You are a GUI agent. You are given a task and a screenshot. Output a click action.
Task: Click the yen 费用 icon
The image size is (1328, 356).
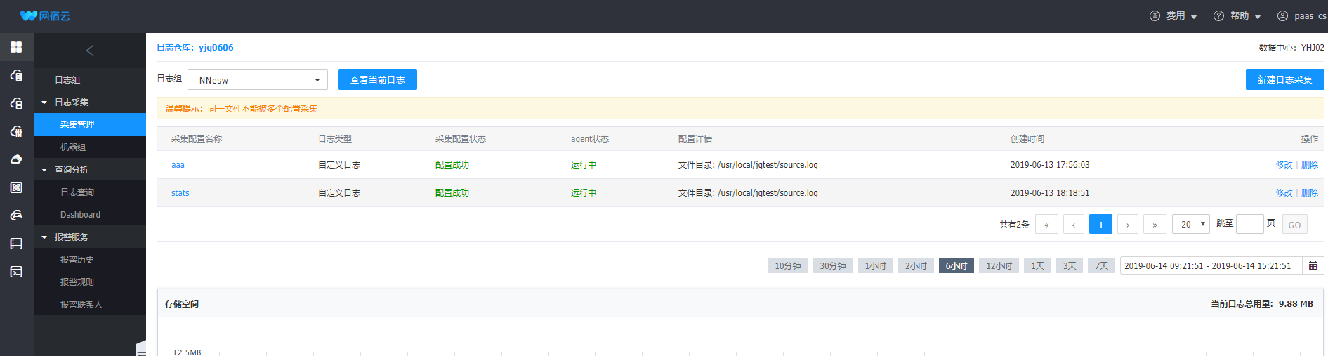tap(1155, 15)
